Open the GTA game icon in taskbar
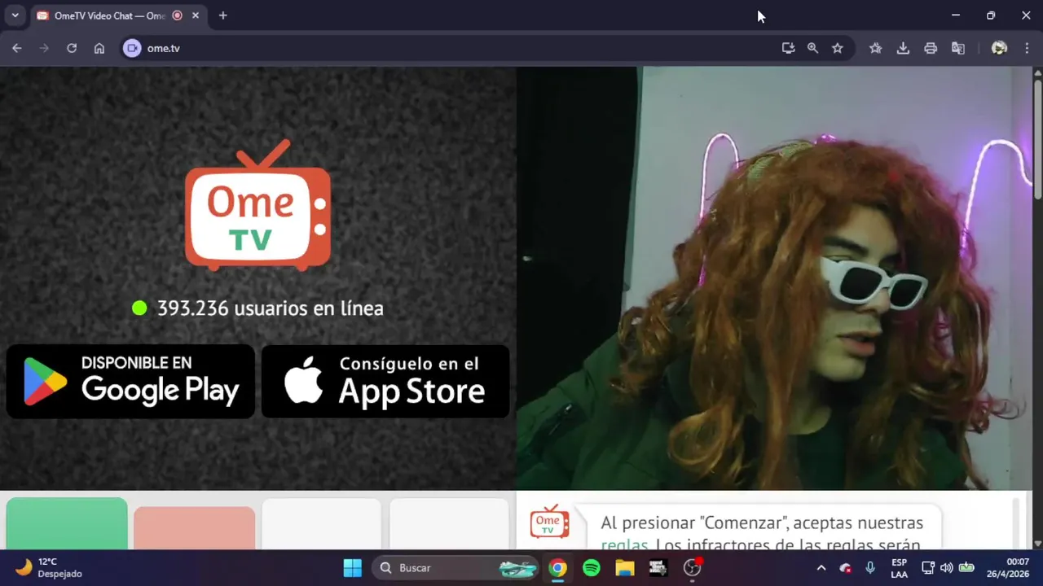The height and width of the screenshot is (586, 1043). 658,567
